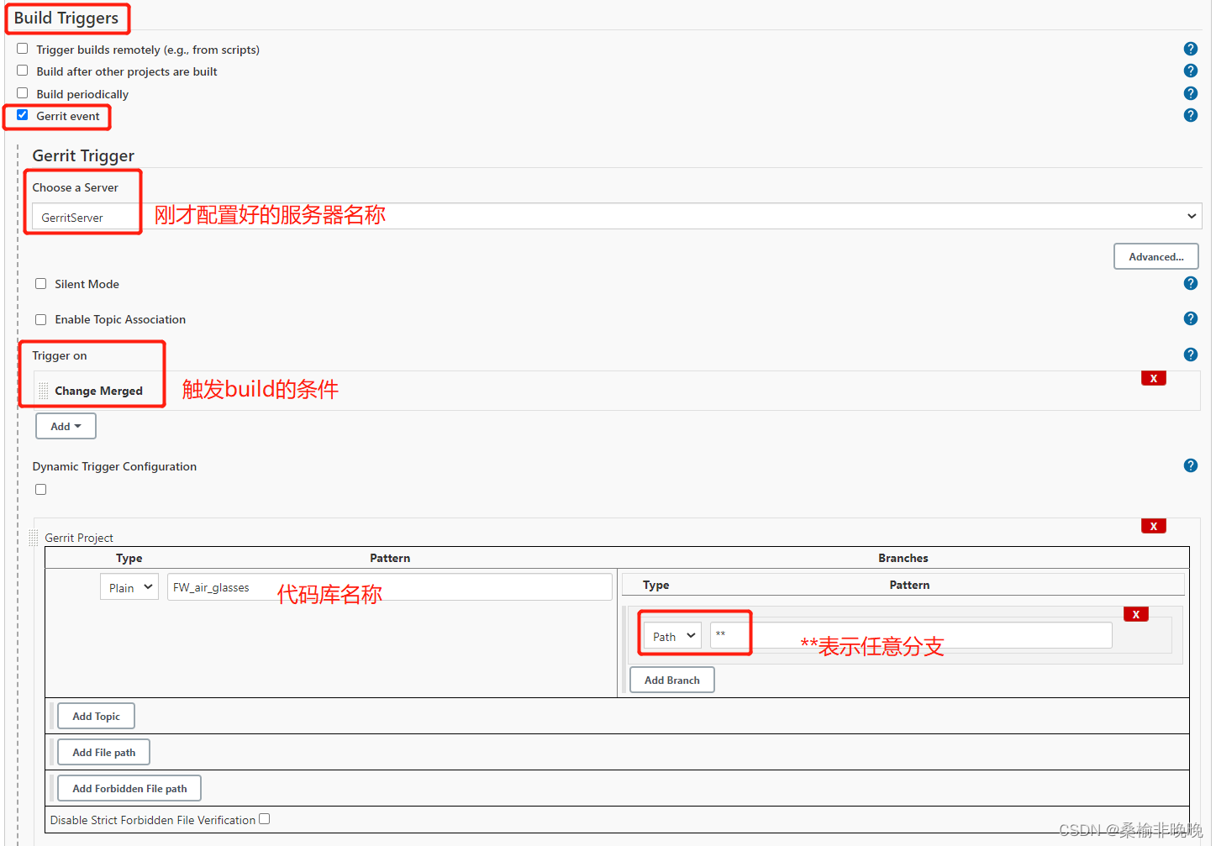This screenshot has width=1216, height=846.
Task: Toggle Enable Topic Association checkbox
Action: tap(40, 319)
